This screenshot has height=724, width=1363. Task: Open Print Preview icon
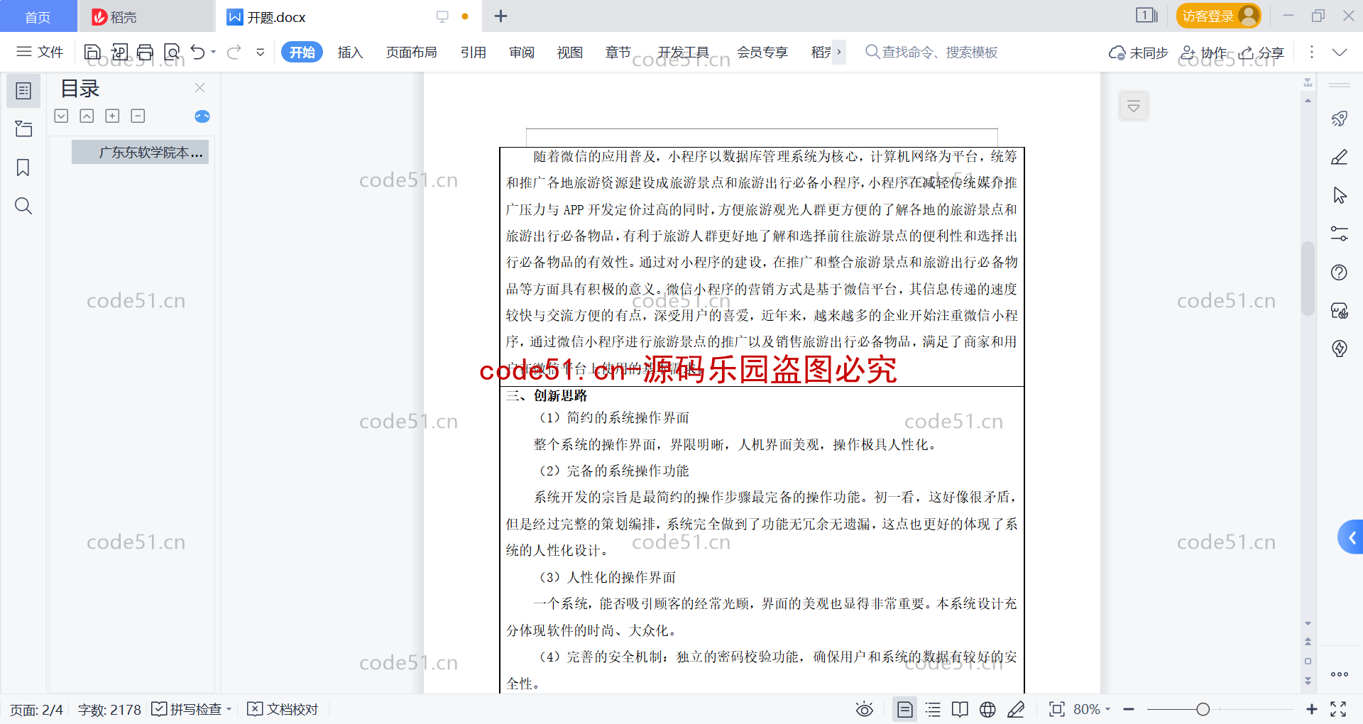click(x=172, y=52)
